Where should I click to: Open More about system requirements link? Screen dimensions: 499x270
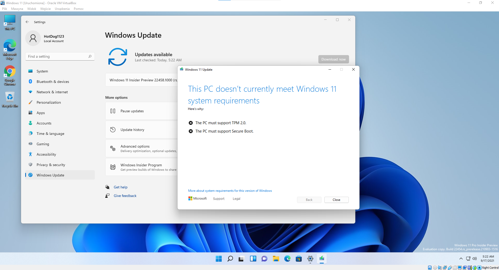(230, 191)
